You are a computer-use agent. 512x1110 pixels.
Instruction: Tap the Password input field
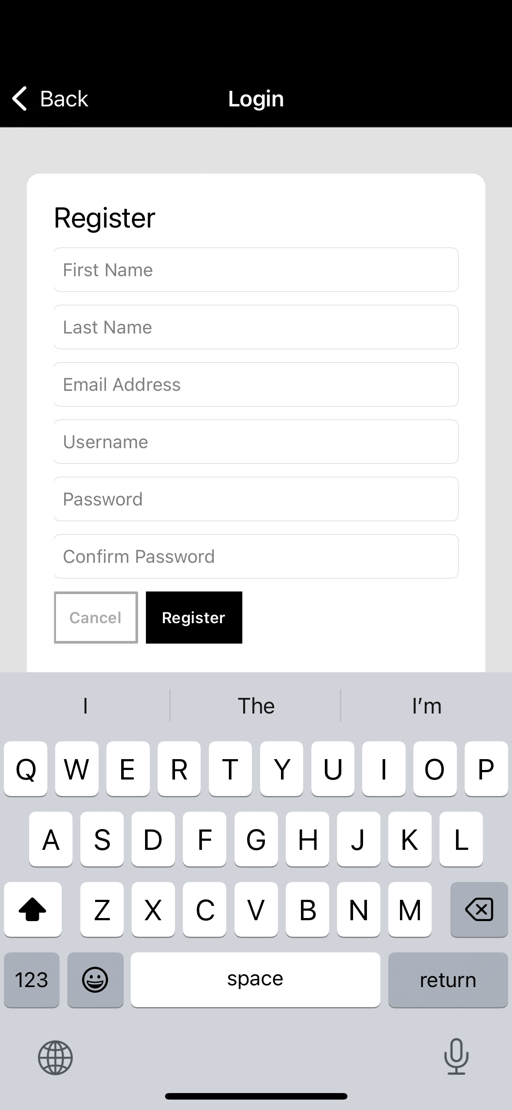click(x=256, y=499)
